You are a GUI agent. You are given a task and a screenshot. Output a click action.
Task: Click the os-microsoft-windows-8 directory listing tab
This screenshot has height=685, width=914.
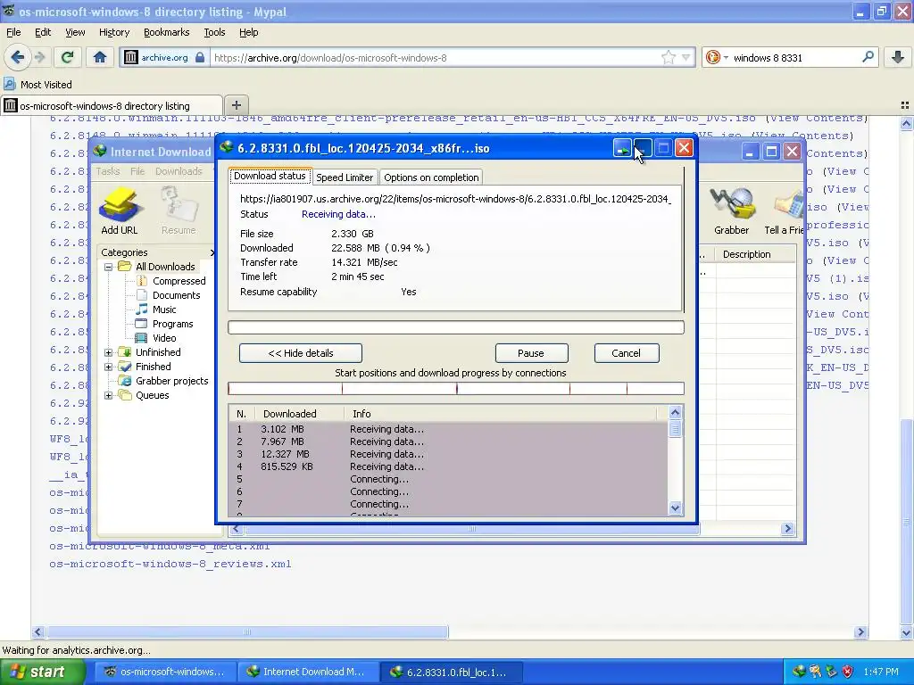click(x=112, y=105)
